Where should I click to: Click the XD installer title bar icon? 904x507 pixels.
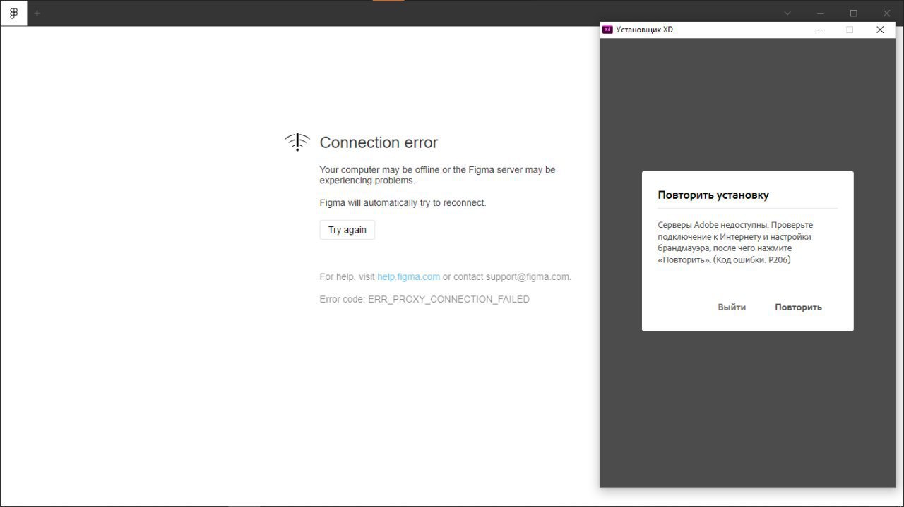tap(607, 30)
